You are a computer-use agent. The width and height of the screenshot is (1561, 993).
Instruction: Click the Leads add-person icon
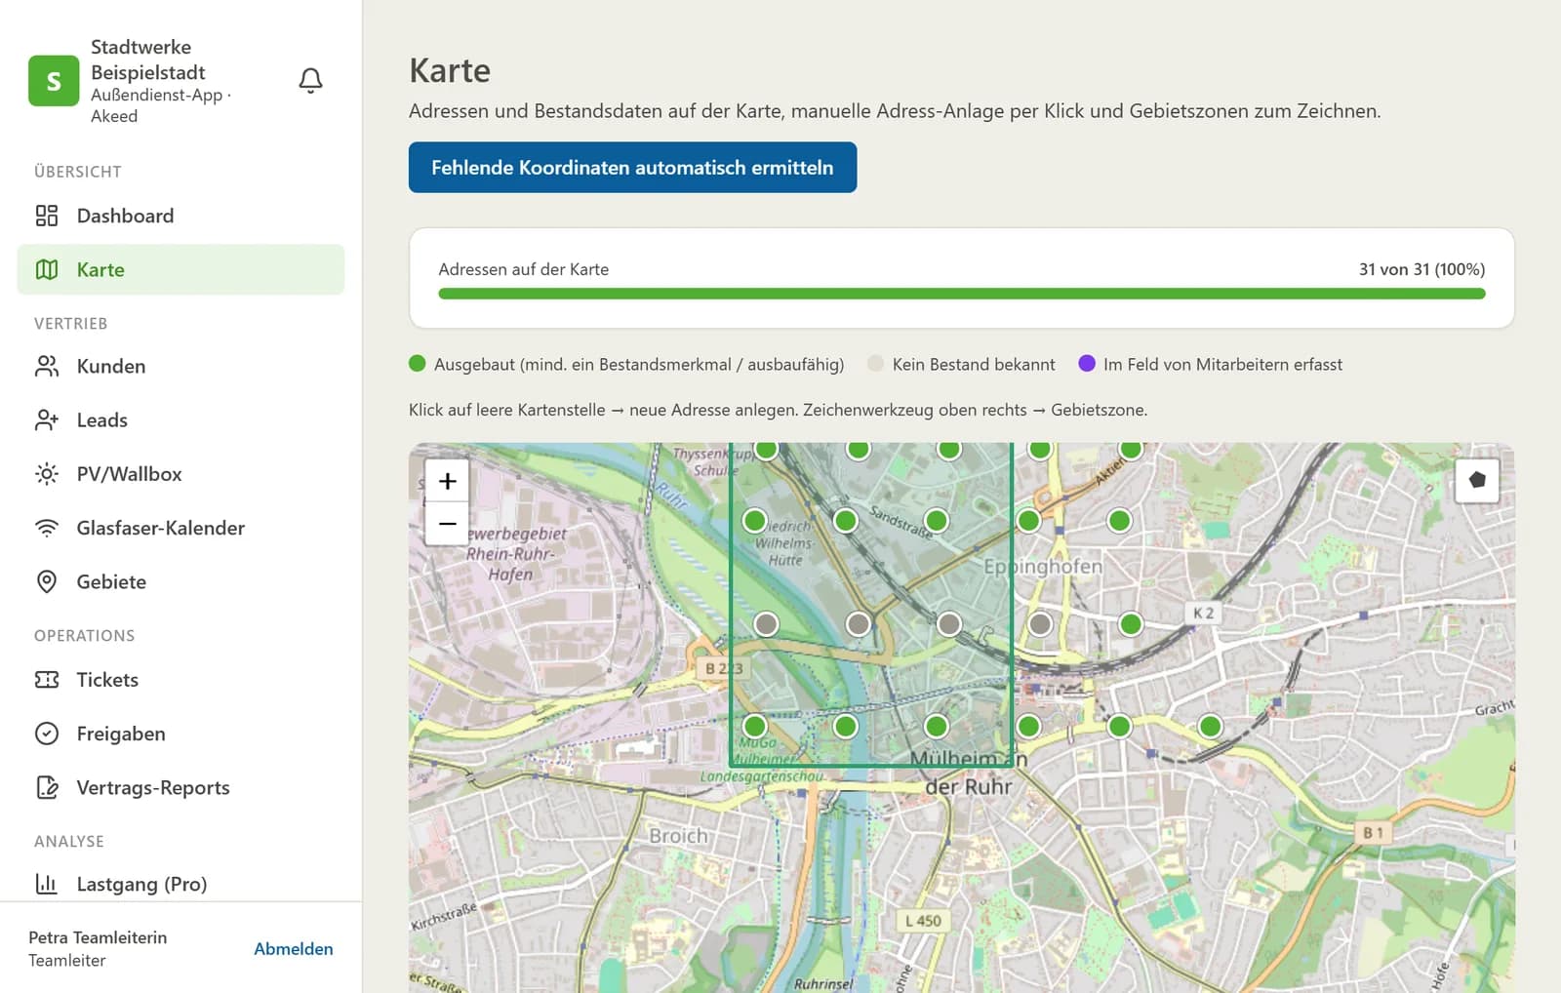(x=47, y=419)
